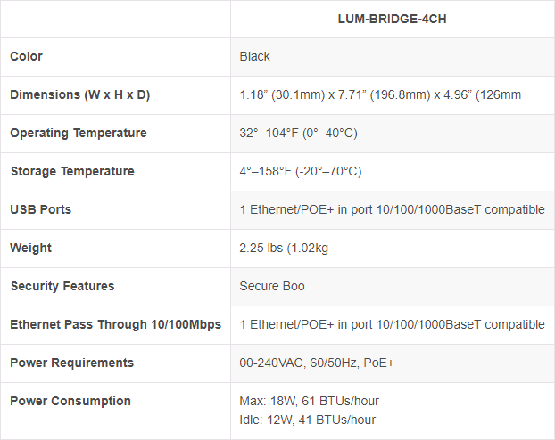Click the LUM-BRIDGE-4CH column header
Viewport: 555px width, 440px height.
tap(393, 19)
